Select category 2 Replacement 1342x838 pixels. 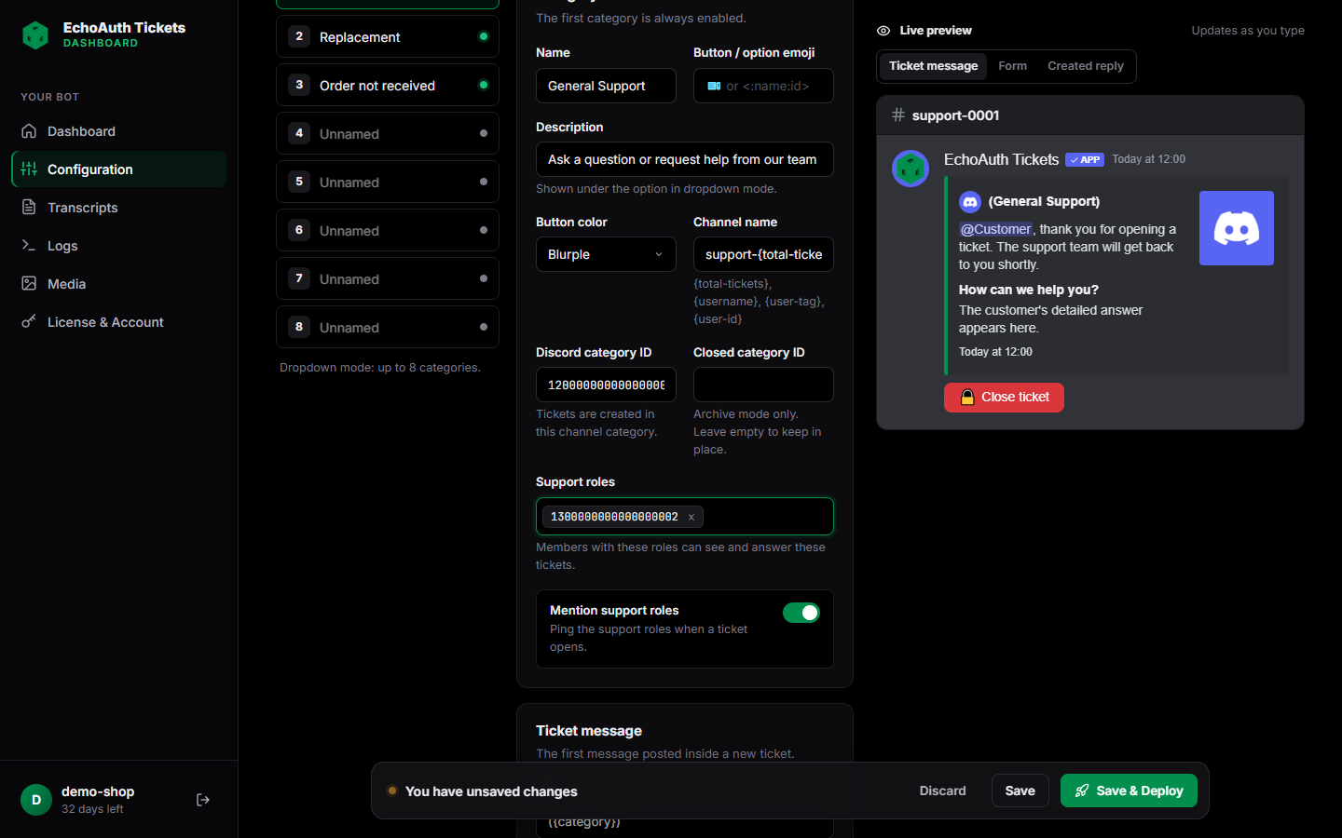(x=388, y=36)
